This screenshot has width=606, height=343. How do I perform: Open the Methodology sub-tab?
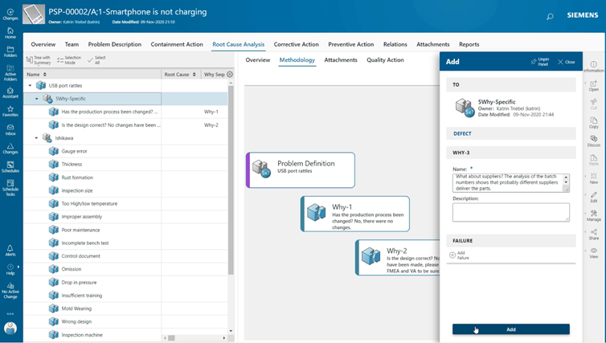click(x=297, y=60)
